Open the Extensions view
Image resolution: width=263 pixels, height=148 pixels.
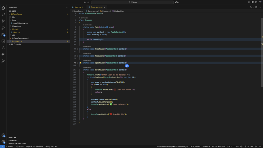3,34
